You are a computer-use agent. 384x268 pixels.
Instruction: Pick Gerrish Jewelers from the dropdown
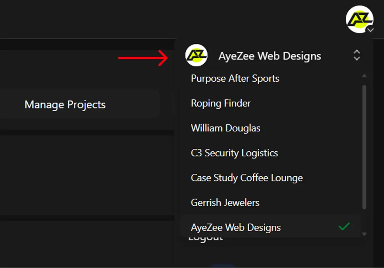[225, 202]
